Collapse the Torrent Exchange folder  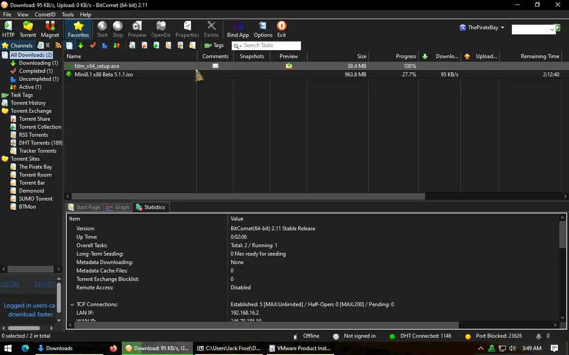tap(31, 111)
